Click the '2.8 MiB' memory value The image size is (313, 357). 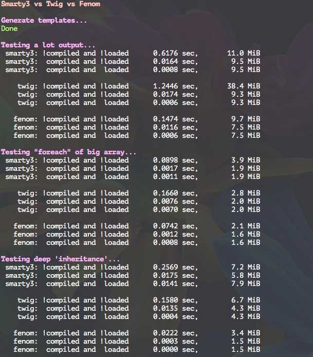tap(246, 193)
